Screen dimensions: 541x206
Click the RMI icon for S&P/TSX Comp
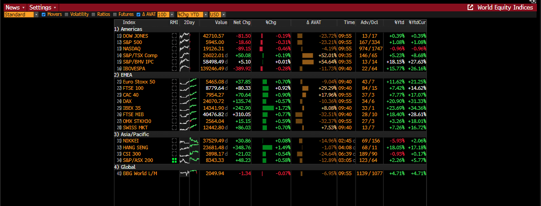pyautogui.click(x=174, y=55)
